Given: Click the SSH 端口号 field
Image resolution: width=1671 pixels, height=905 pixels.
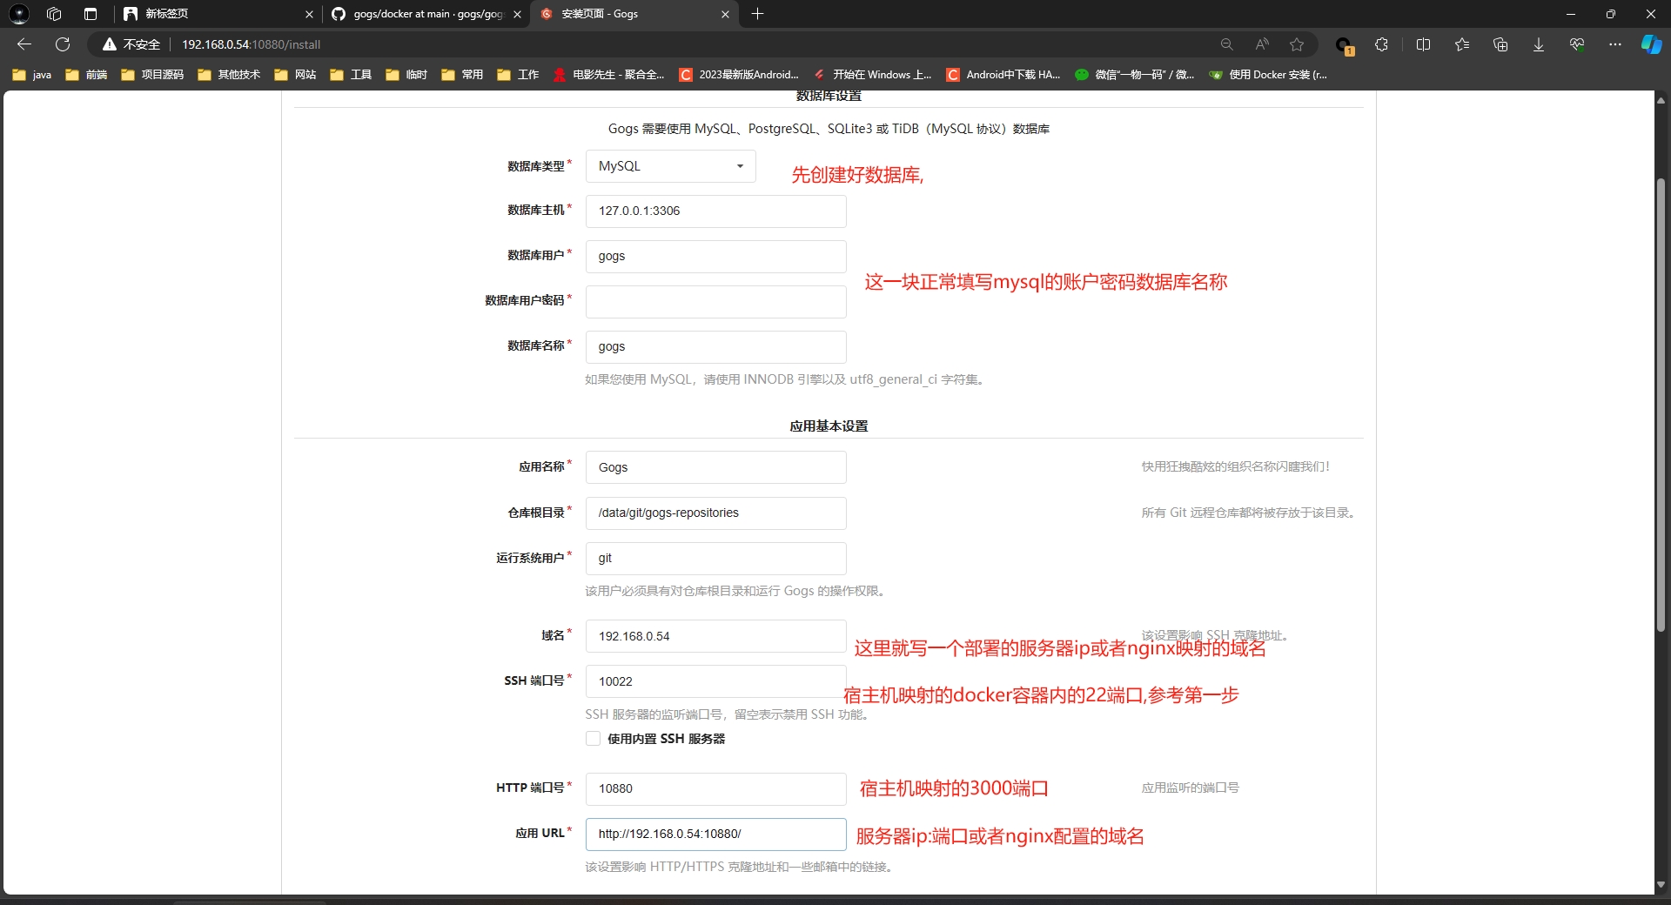Looking at the screenshot, I should (x=715, y=681).
